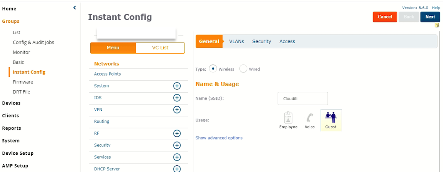The image size is (443, 172).
Task: Open the System item in Networks menu
Action: 101,86
